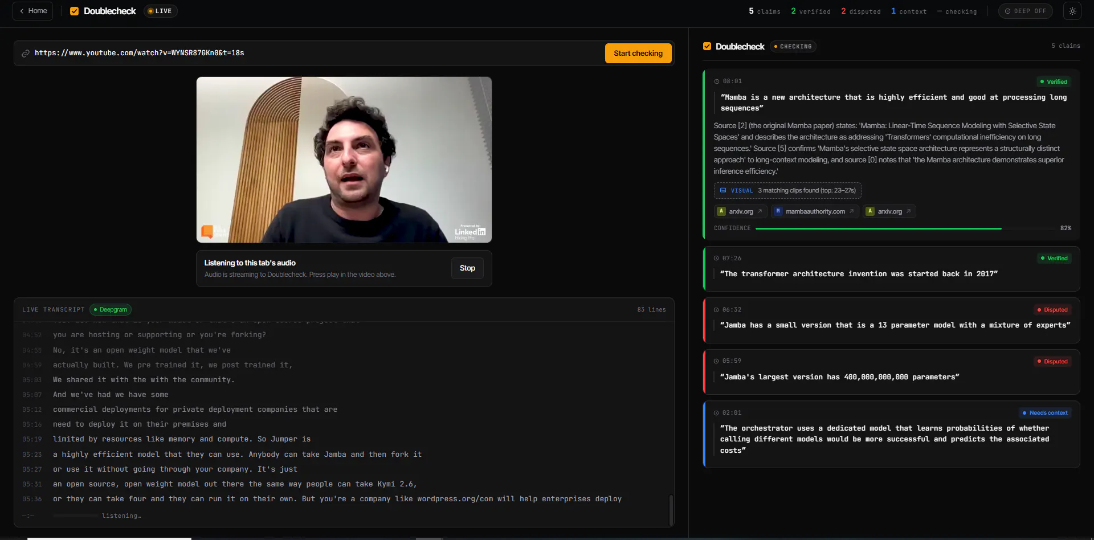Stop listening to the tab's audio
This screenshot has width=1094, height=540.
[x=467, y=268]
